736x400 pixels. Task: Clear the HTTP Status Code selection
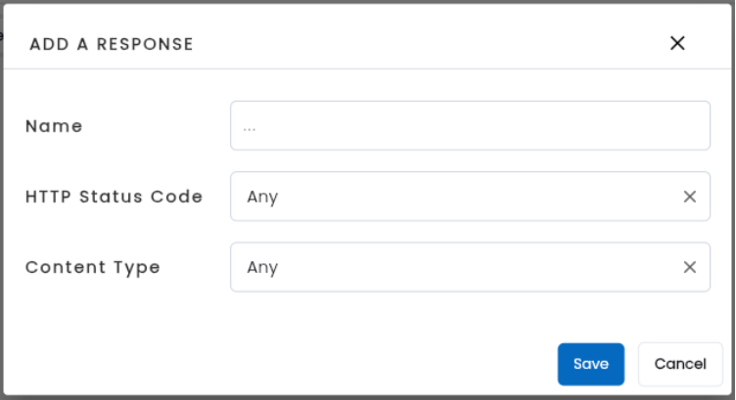(x=689, y=197)
